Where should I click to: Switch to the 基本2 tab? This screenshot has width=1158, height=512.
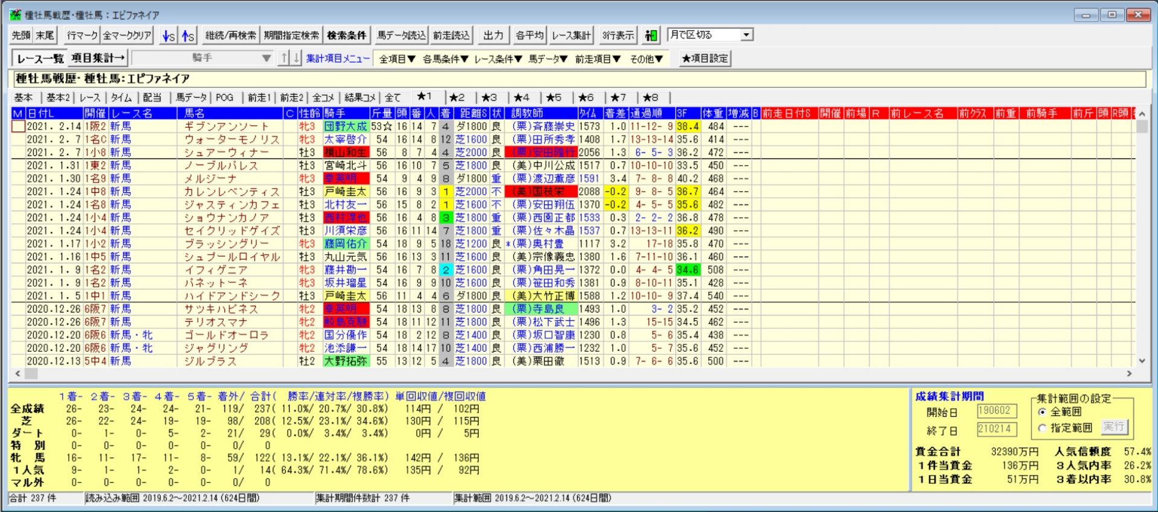[58, 98]
